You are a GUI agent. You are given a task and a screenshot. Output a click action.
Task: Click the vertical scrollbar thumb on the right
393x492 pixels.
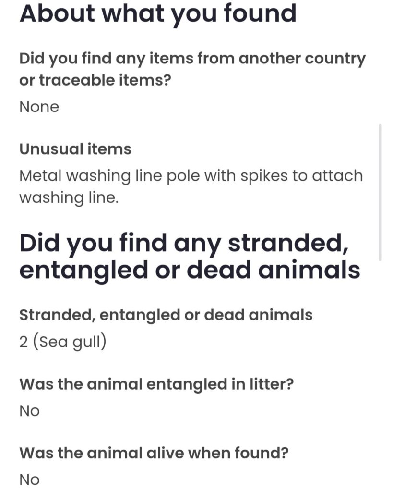click(x=380, y=192)
